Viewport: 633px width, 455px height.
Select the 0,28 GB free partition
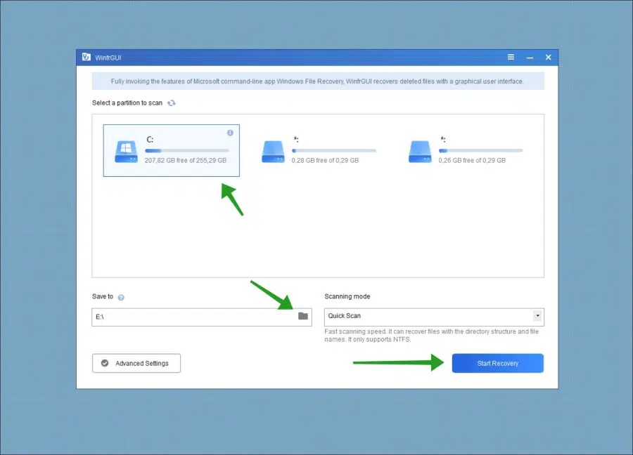tap(318, 150)
